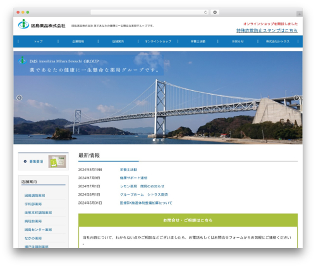This screenshot has height=267, width=316.
Task: Advance to the next slide with the right carousel arrow
Action: [x=296, y=98]
